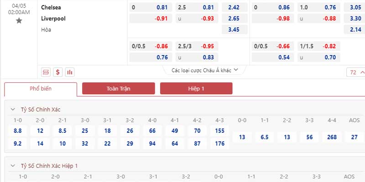The height and width of the screenshot is (182, 365).
Task: Click the dollar sign icon
Action: click(58, 72)
